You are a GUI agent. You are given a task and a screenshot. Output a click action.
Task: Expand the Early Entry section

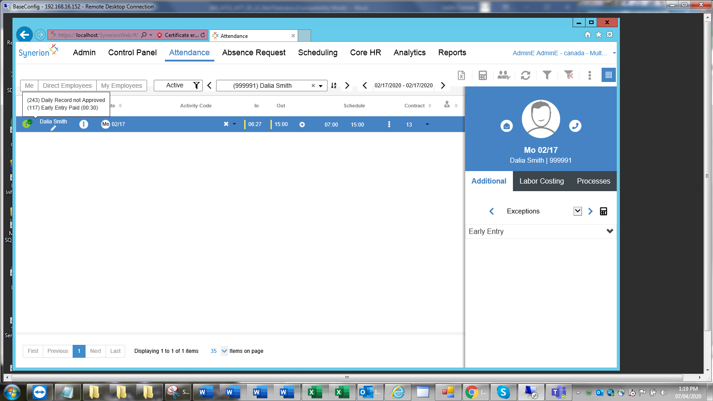tap(610, 231)
